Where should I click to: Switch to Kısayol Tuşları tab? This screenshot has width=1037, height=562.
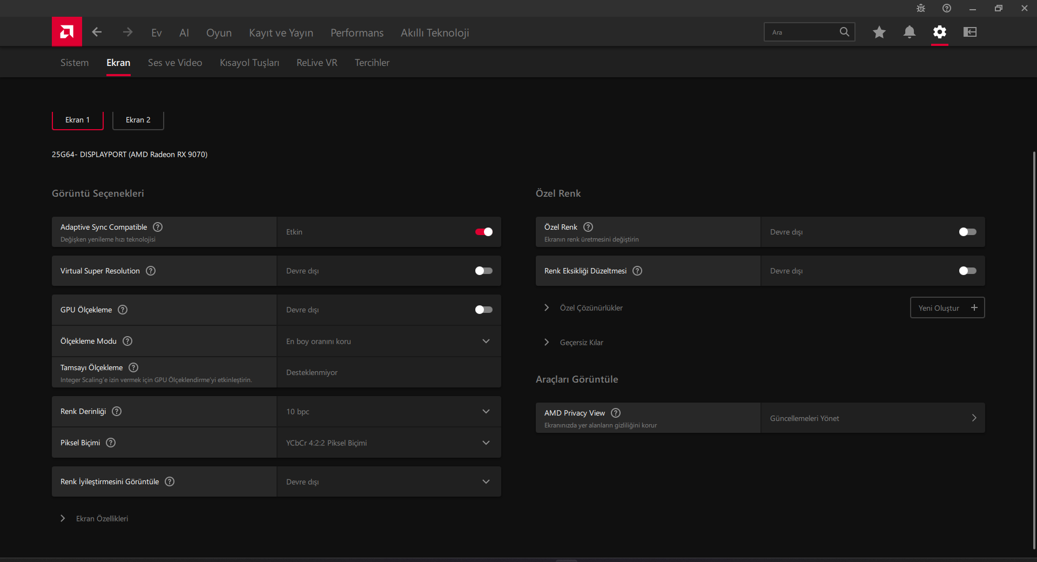coord(250,63)
